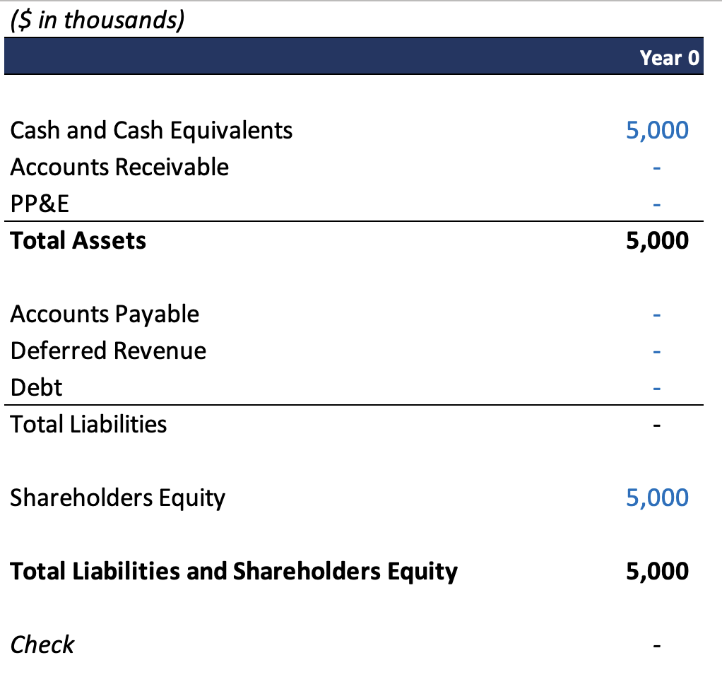Select Cash and Cash Equivalents label

tap(151, 130)
